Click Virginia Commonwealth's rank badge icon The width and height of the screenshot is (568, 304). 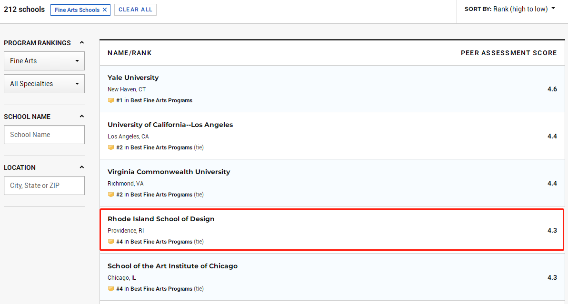click(111, 195)
